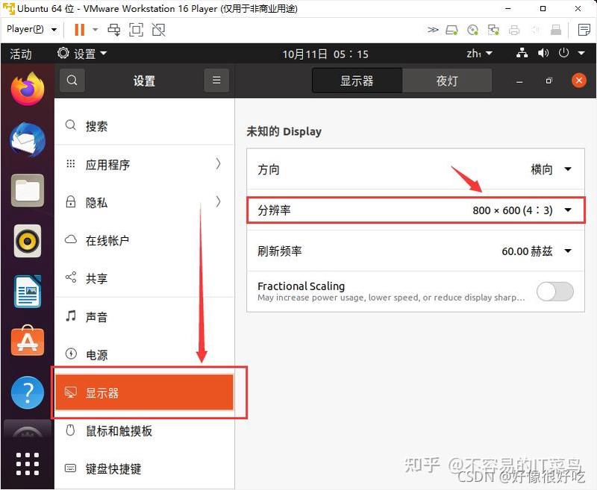Image resolution: width=597 pixels, height=490 pixels.
Task: Click the power icon in top bar
Action: click(x=564, y=53)
